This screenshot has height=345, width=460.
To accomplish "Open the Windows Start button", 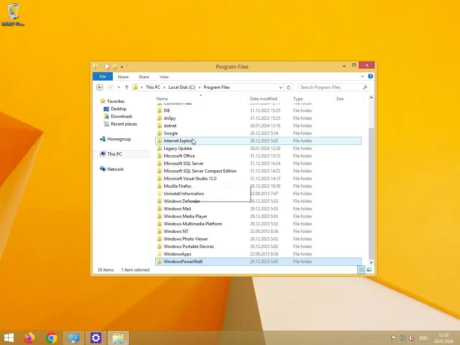I will click(9, 338).
